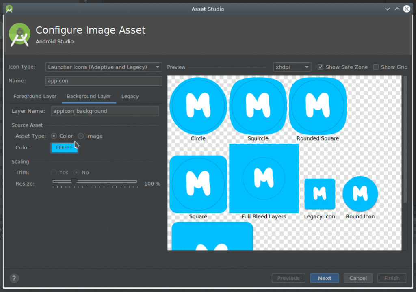This screenshot has width=416, height=292.
Task: Select the Circle icon preview
Action: pyautogui.click(x=198, y=106)
